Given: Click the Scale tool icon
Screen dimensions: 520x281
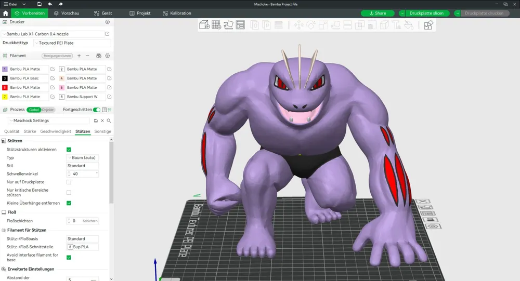Looking at the screenshot, I should point(323,25).
